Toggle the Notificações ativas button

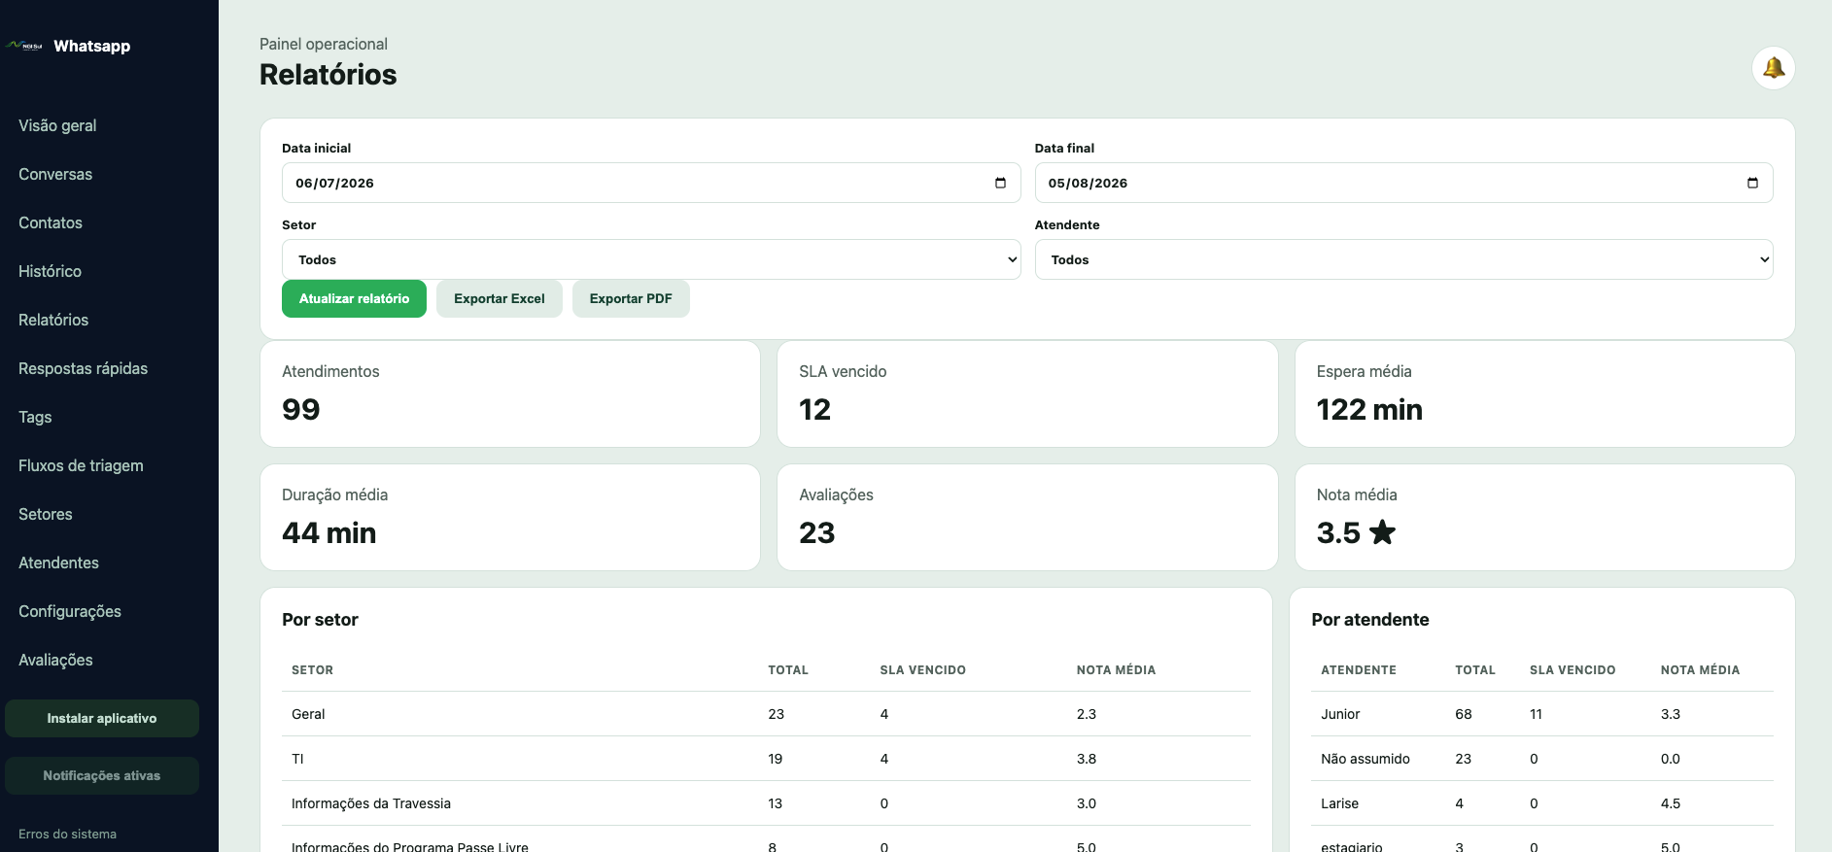coord(102,775)
